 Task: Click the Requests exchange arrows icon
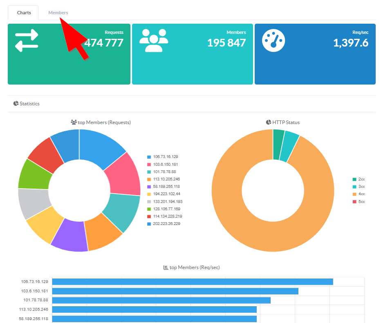point(27,40)
